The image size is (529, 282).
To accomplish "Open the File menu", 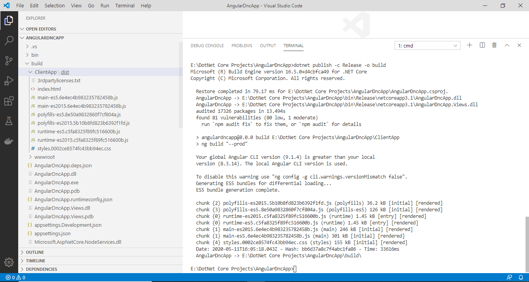I will point(20,6).
